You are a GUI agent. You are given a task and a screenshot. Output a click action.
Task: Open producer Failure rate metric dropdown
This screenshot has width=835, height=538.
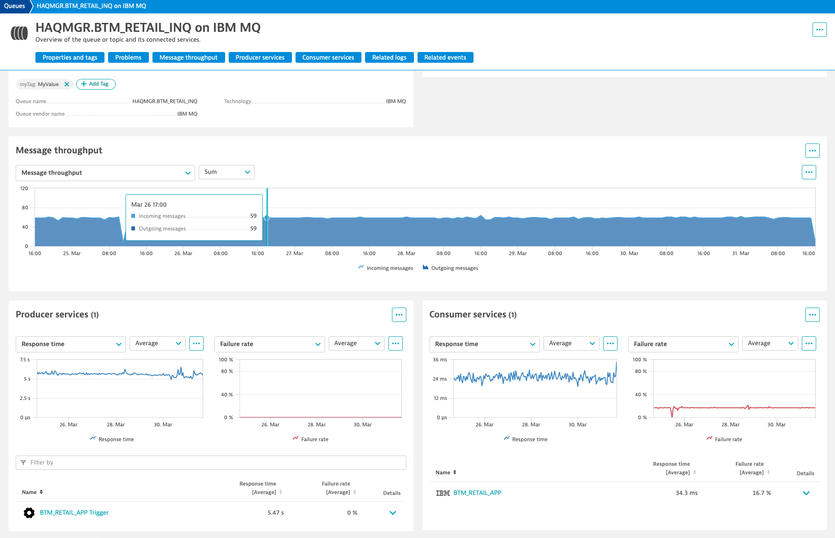[x=270, y=344]
